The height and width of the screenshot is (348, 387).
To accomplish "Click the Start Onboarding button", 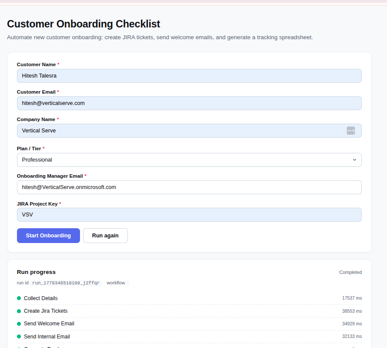I will click(x=48, y=236).
